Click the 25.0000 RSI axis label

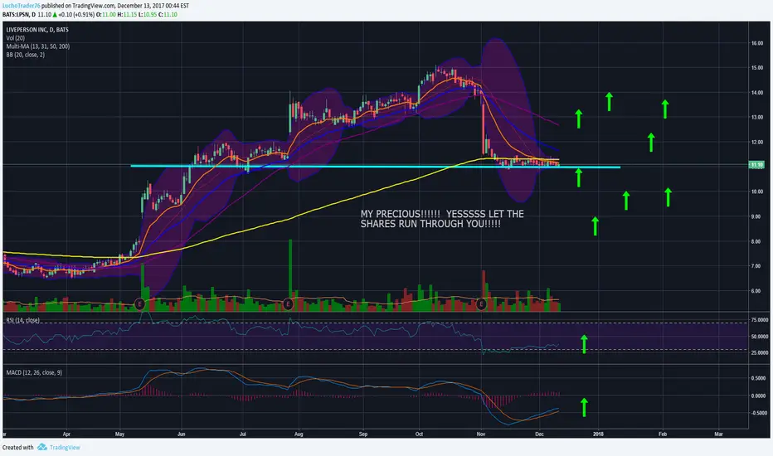(x=759, y=353)
